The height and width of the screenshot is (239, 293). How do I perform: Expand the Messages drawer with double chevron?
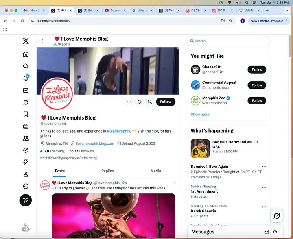coord(275,232)
